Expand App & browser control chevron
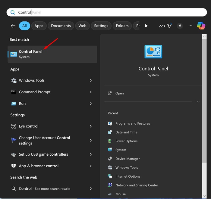211x199 pixels. pos(91,166)
